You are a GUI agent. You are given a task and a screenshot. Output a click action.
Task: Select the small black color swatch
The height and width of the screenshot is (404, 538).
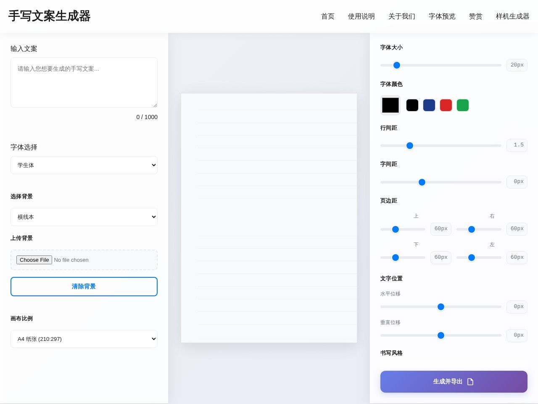(x=412, y=105)
